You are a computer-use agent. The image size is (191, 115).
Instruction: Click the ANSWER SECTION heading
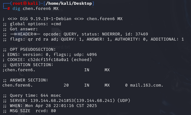click(29, 80)
